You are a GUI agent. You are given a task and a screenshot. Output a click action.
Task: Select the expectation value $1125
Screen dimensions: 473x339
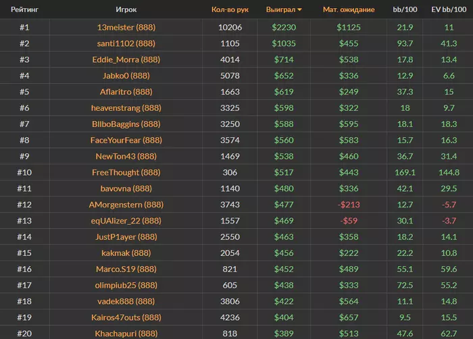pos(349,28)
